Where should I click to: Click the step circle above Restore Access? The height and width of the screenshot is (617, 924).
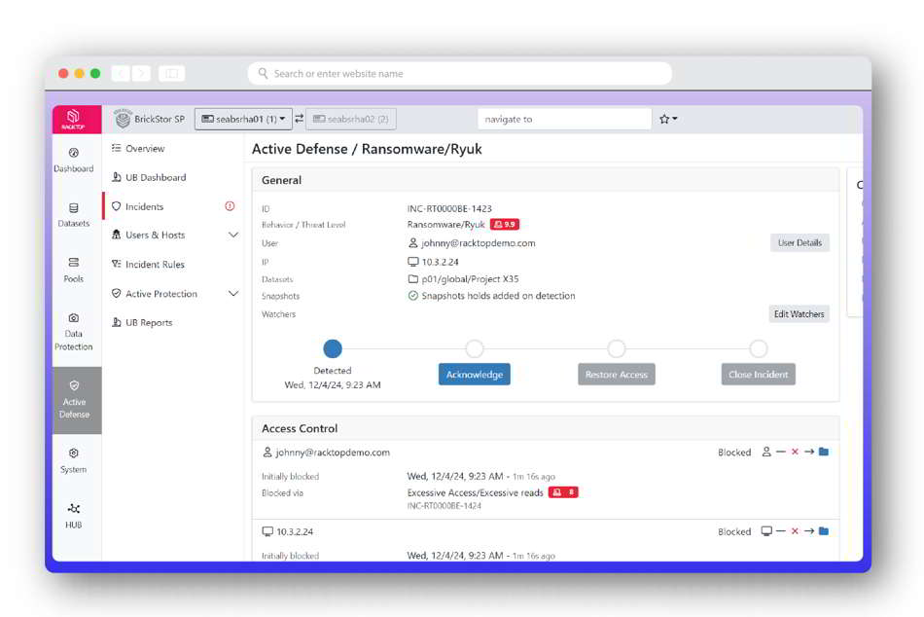[x=617, y=348]
